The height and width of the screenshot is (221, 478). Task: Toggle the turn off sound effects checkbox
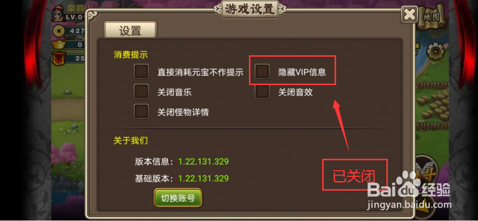[x=262, y=92]
